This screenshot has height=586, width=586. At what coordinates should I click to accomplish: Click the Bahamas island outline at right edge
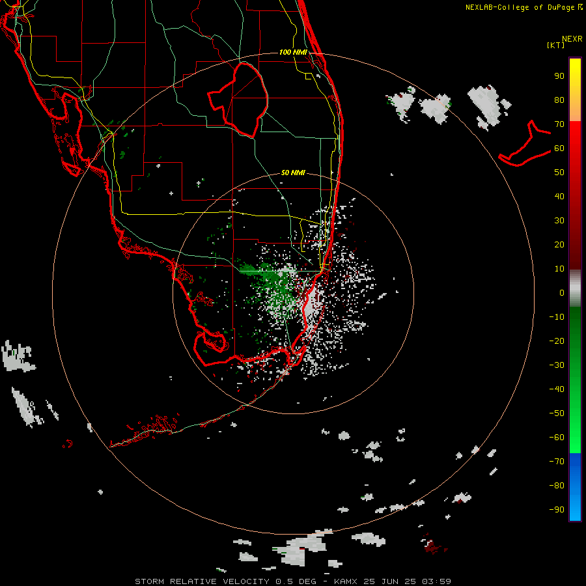(x=524, y=144)
